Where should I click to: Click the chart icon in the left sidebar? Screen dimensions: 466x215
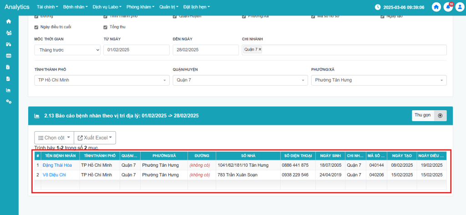pos(9,90)
